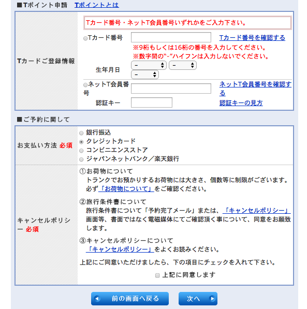Click the ①お荷物について heading

(106, 171)
